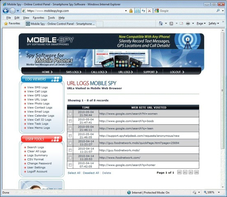This screenshot has width=227, height=197.
Task: Select the Mobile Spy browser tab
Action: [x=60, y=24]
